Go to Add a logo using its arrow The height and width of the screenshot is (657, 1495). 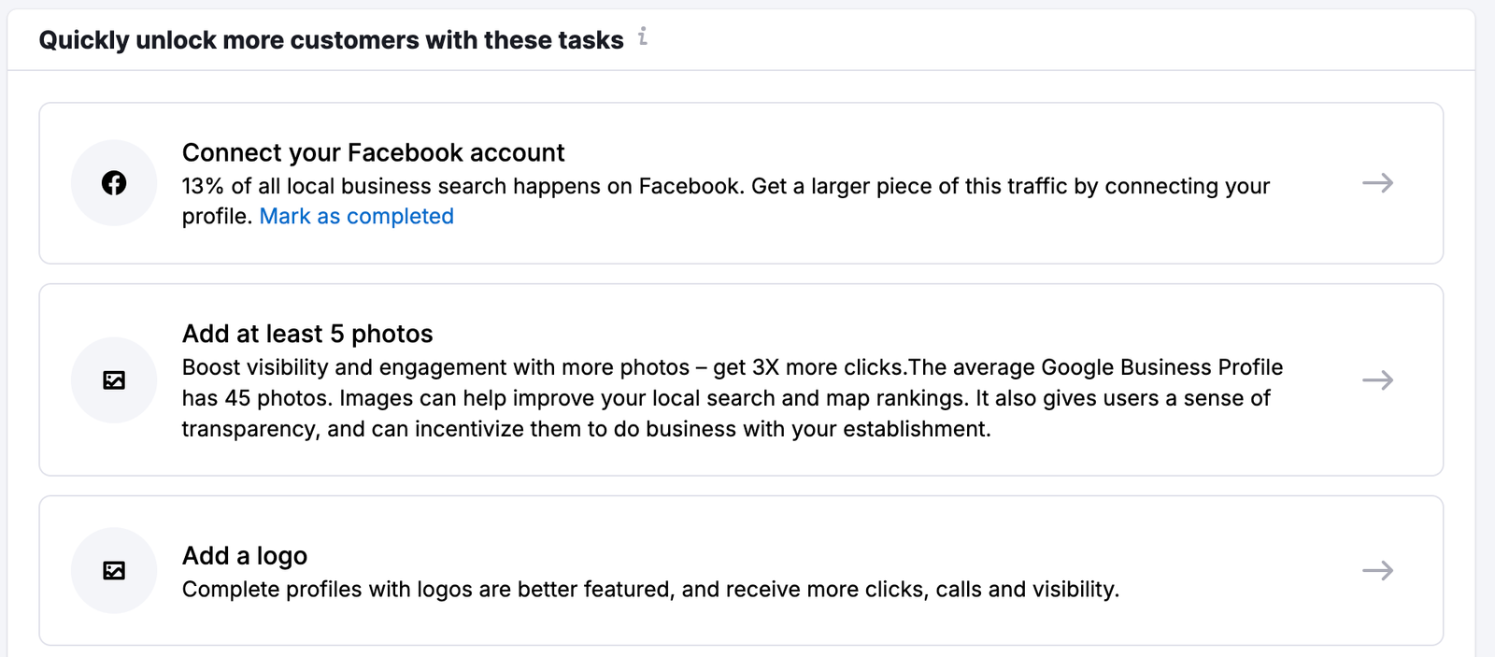[1377, 571]
